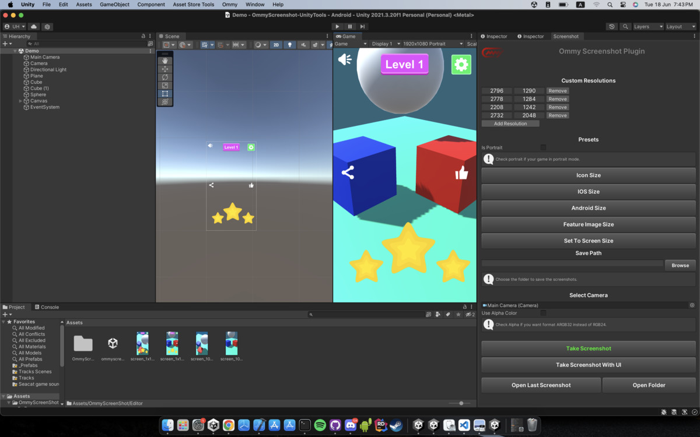Select Directional Light in Hierarchy
The width and height of the screenshot is (700, 437).
[48, 69]
